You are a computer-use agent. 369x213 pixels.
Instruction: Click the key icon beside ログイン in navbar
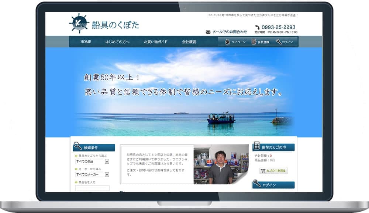point(279,42)
